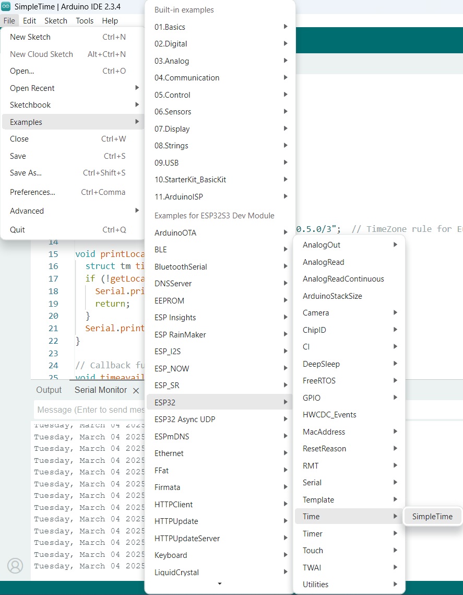The height and width of the screenshot is (595, 463).
Task: Expand the 02.Digital examples
Action: pyautogui.click(x=220, y=44)
